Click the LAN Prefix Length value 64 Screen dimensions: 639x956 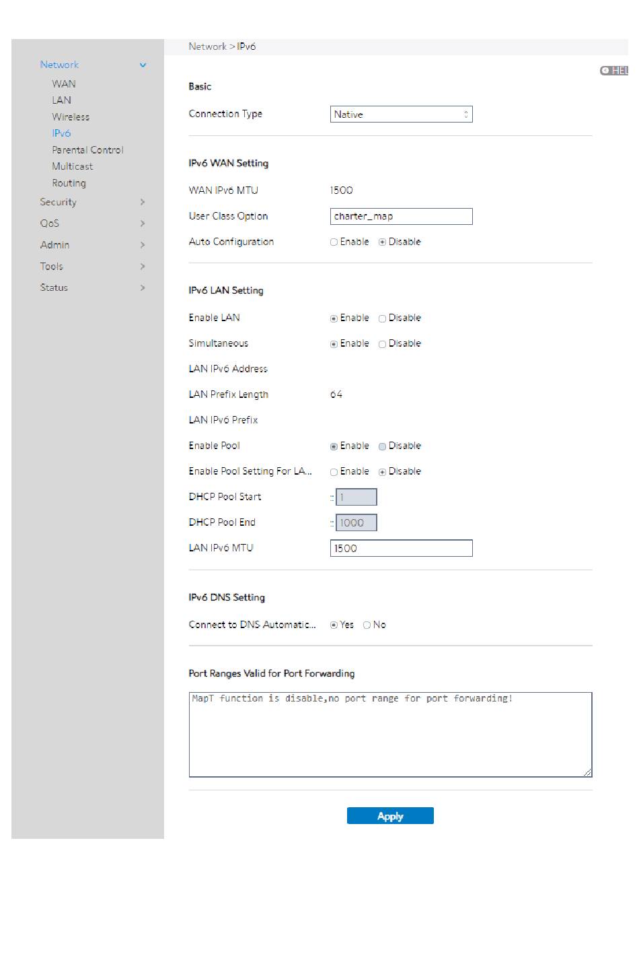[x=336, y=395]
